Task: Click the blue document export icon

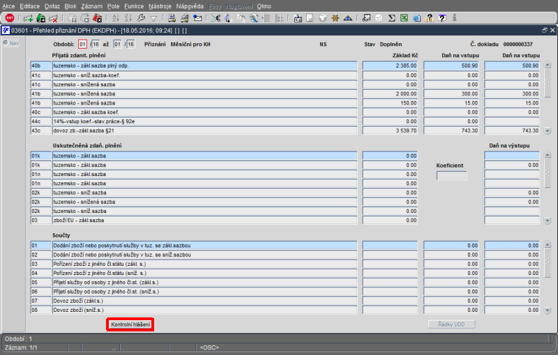Action: 416,18
